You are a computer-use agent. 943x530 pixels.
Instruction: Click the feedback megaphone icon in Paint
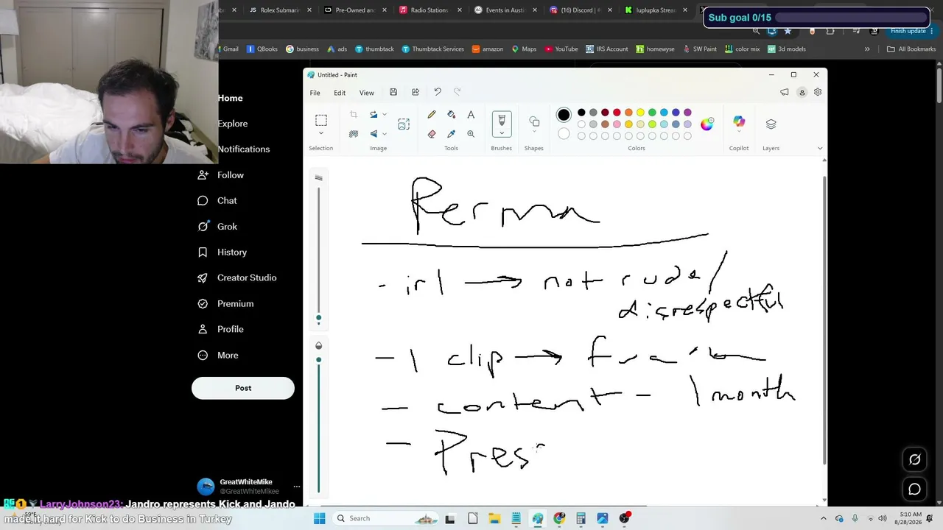pos(785,92)
